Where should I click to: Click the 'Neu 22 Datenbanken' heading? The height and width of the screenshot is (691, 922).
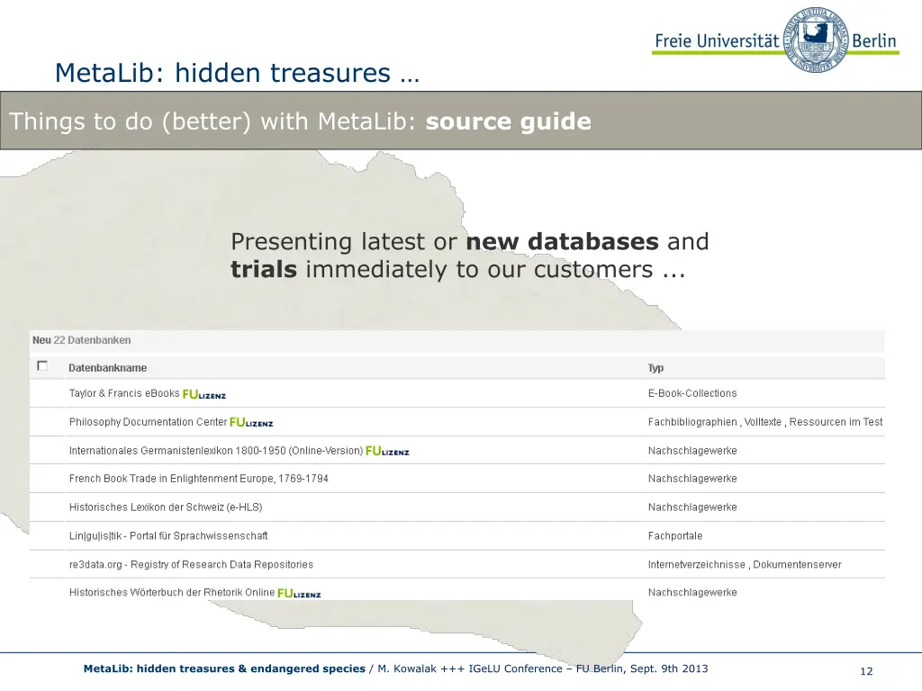pos(82,340)
